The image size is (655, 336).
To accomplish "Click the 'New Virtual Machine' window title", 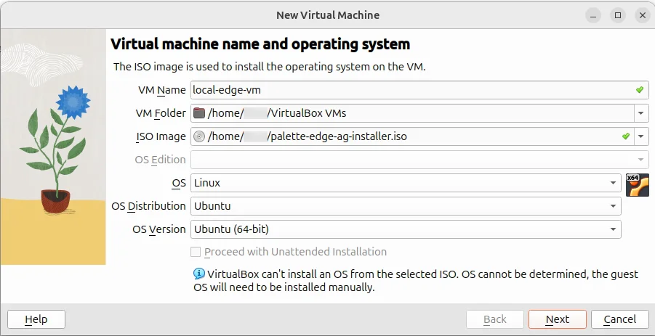I will coord(328,15).
